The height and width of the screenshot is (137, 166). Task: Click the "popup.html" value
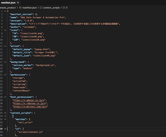click(x=41, y=49)
